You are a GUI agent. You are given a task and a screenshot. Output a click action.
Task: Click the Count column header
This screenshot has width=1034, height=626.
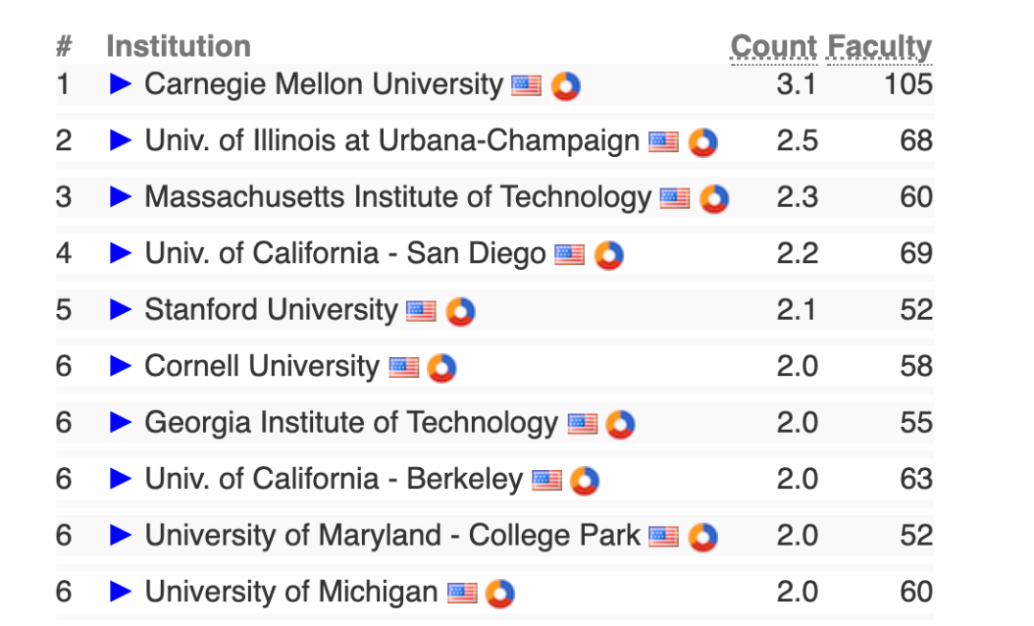click(774, 47)
